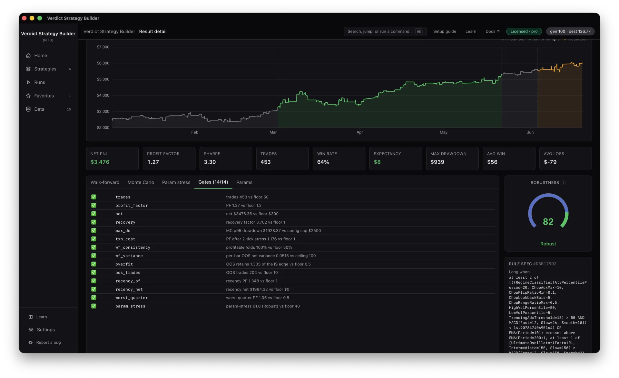Open Runs using the play icon
Screen dimensions: 619x378
[28, 82]
